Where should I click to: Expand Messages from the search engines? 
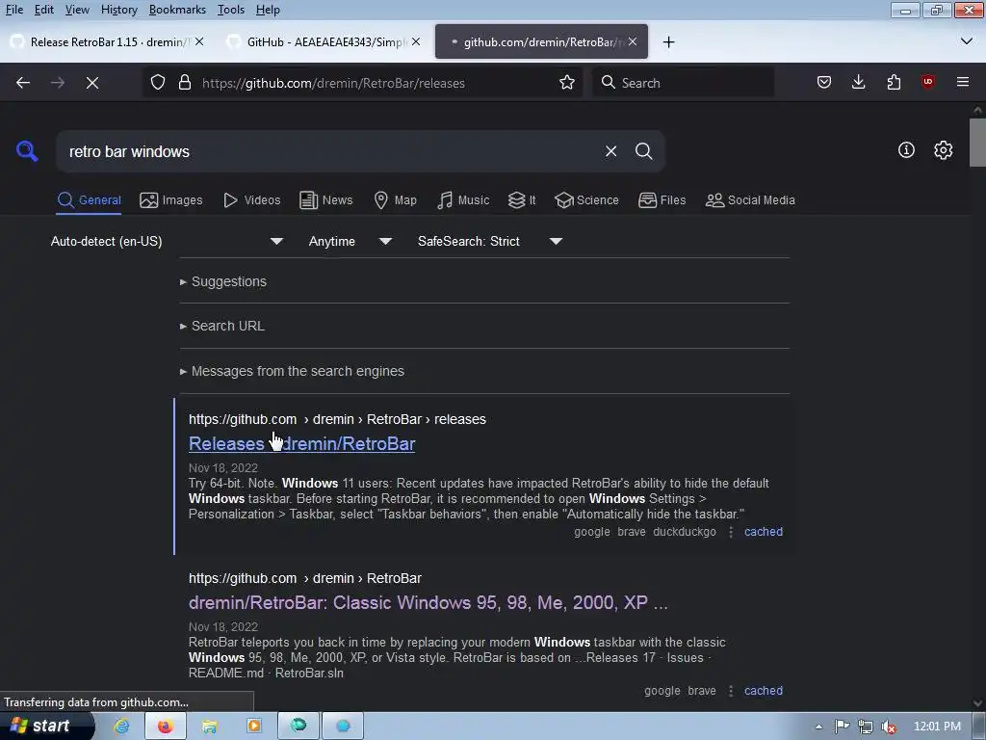pos(292,371)
